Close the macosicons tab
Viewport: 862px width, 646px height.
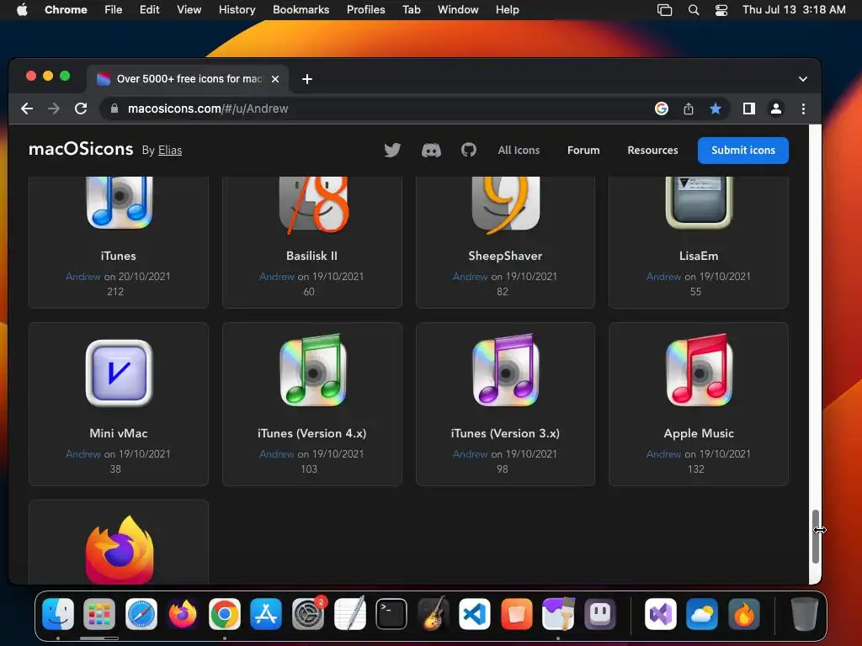(x=275, y=79)
